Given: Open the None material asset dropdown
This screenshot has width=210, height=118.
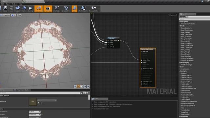Looking at the screenshot, I should click(x=47, y=100).
